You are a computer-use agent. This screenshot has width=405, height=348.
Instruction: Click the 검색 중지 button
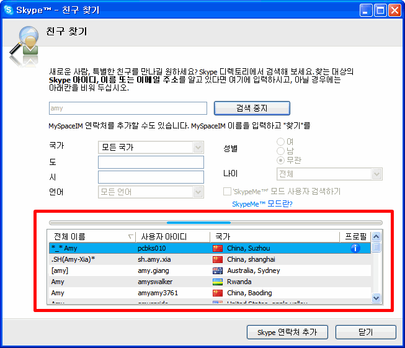[x=252, y=108]
